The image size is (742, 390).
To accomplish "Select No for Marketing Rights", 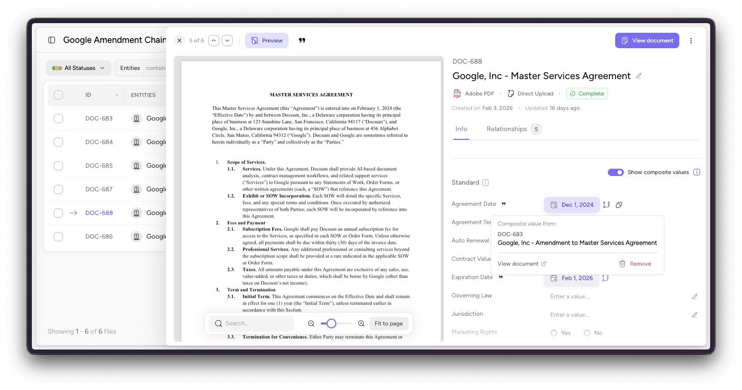I will pyautogui.click(x=587, y=333).
